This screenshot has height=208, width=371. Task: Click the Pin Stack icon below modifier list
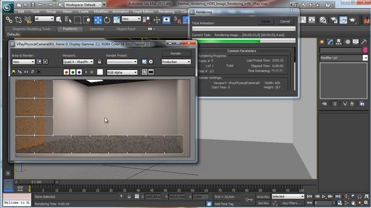click(325, 104)
